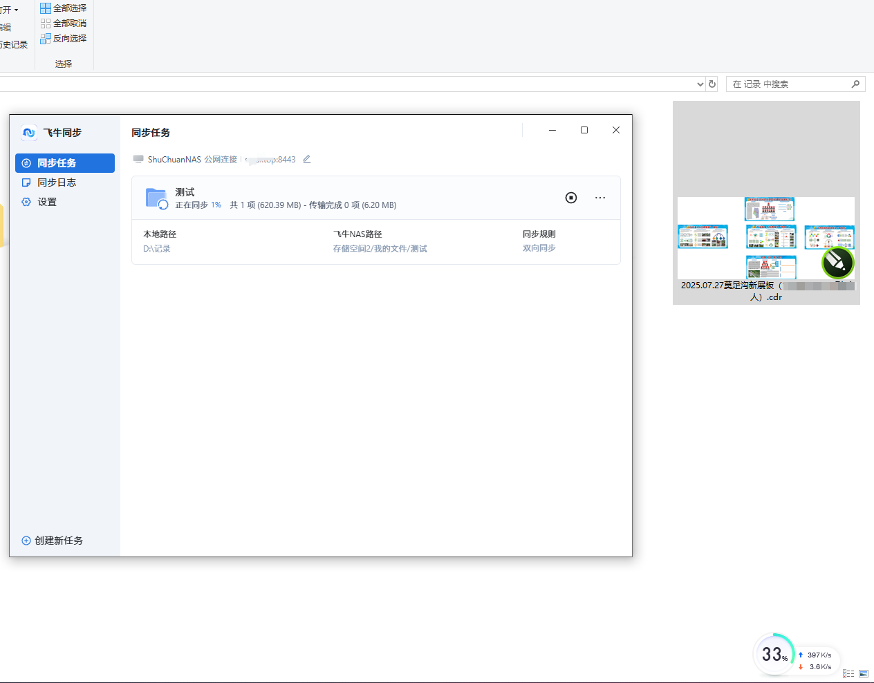Switch Explorer to details view icon
This screenshot has width=874, height=683.
pyautogui.click(x=848, y=673)
